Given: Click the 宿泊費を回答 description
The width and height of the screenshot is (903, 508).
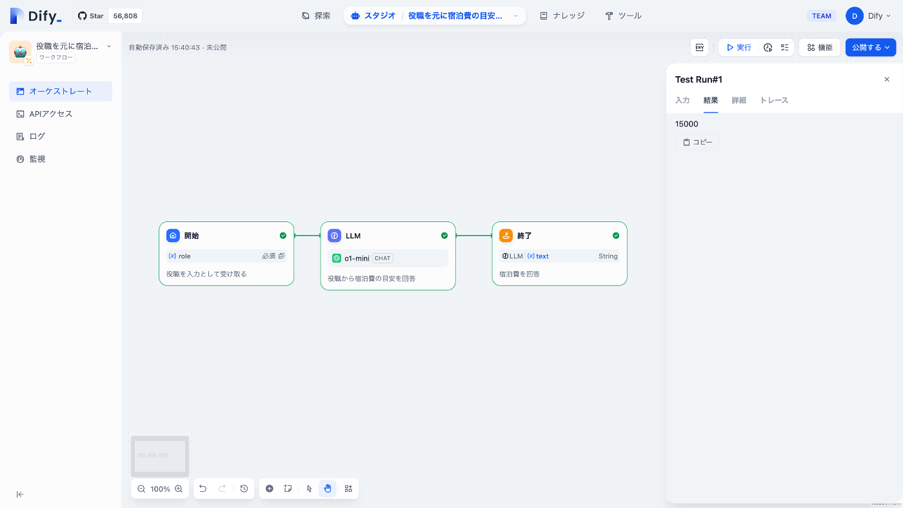Looking at the screenshot, I should click(x=519, y=274).
